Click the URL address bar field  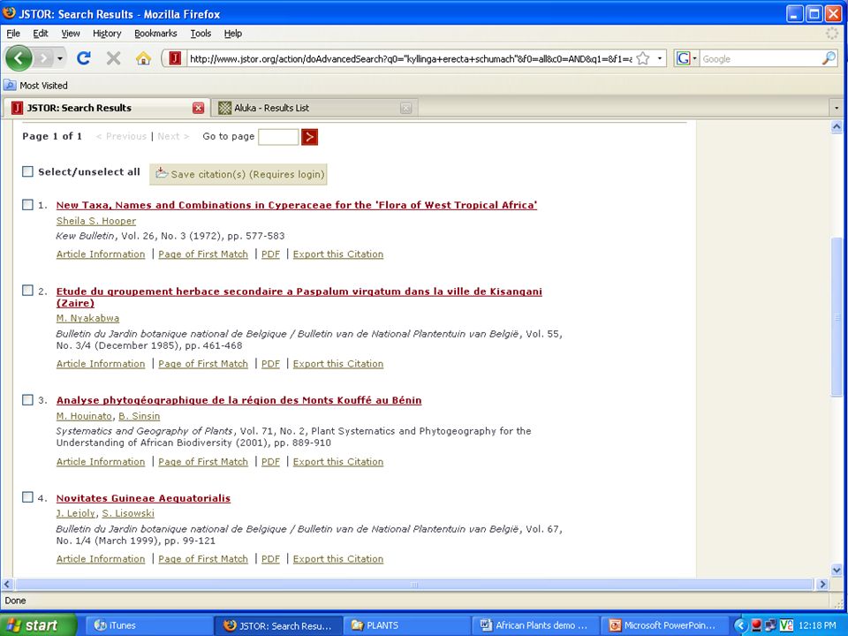coord(409,59)
